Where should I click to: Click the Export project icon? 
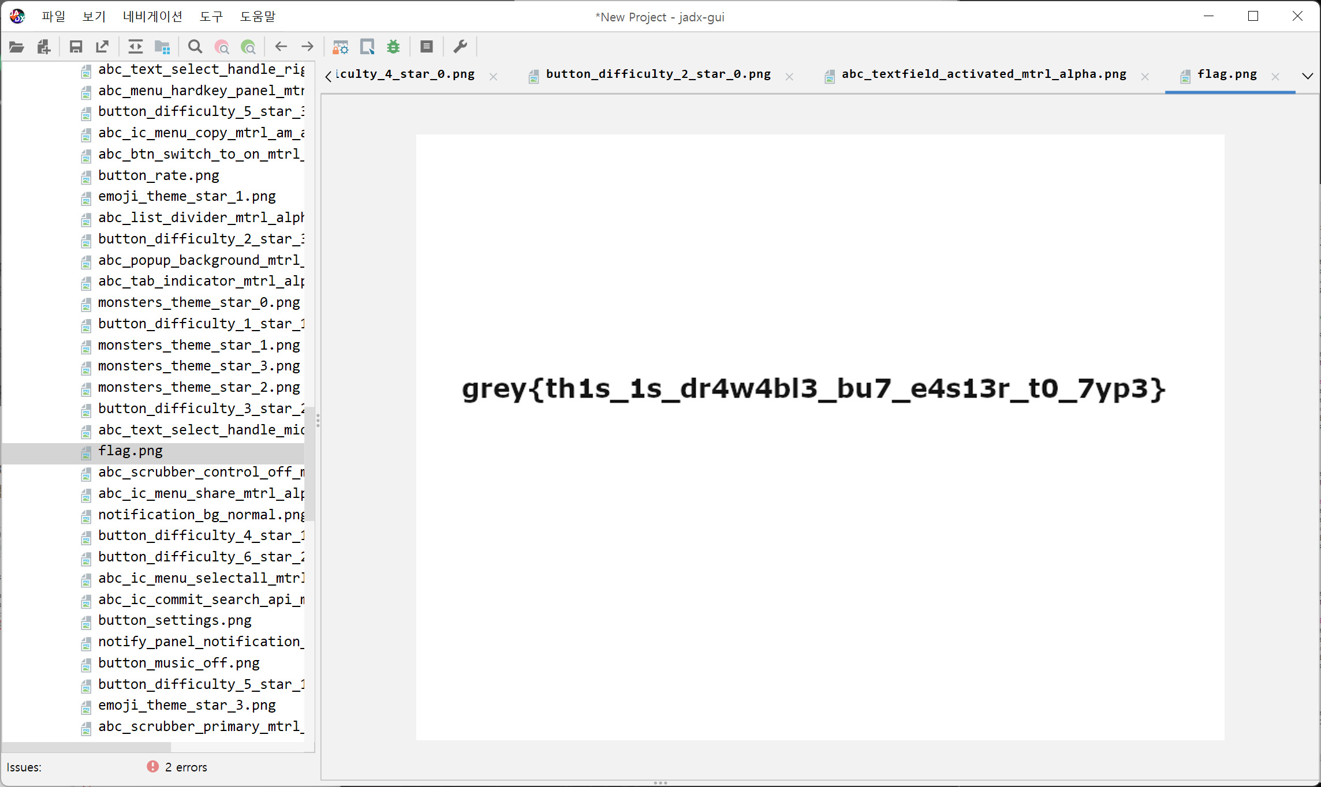tap(102, 47)
